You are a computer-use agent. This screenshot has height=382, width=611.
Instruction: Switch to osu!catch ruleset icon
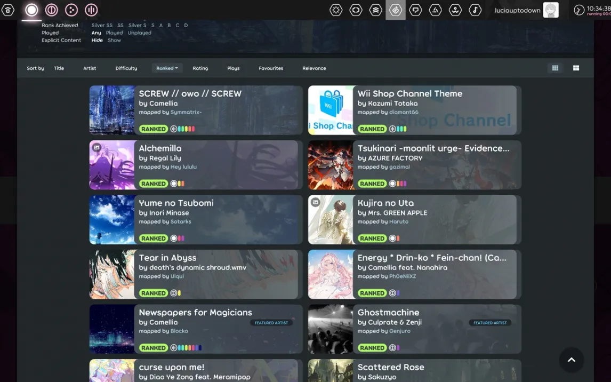(x=71, y=10)
